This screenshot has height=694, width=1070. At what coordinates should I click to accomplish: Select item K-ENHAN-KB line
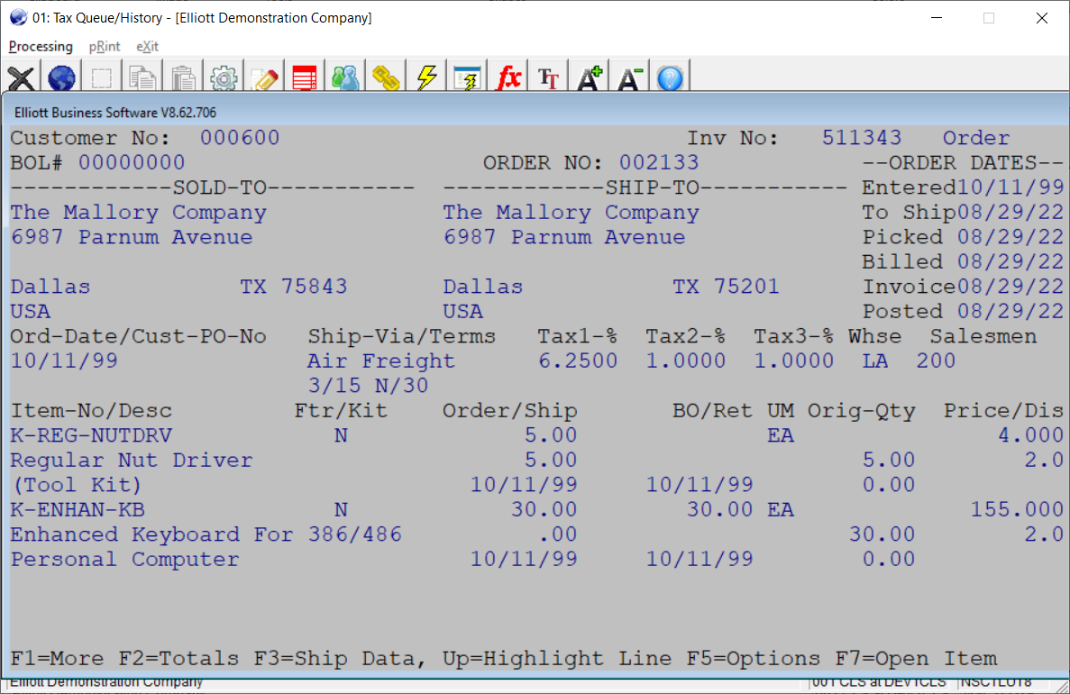click(78, 510)
